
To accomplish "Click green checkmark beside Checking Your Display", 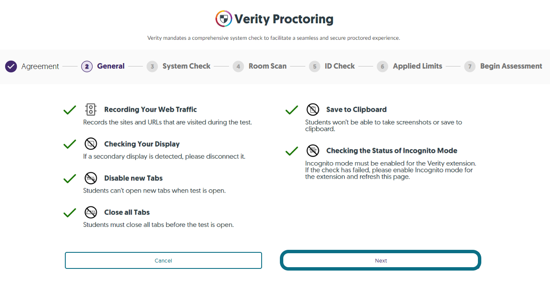I will [x=70, y=144].
